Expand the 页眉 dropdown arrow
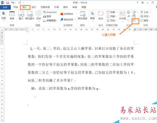 tap(116, 12)
